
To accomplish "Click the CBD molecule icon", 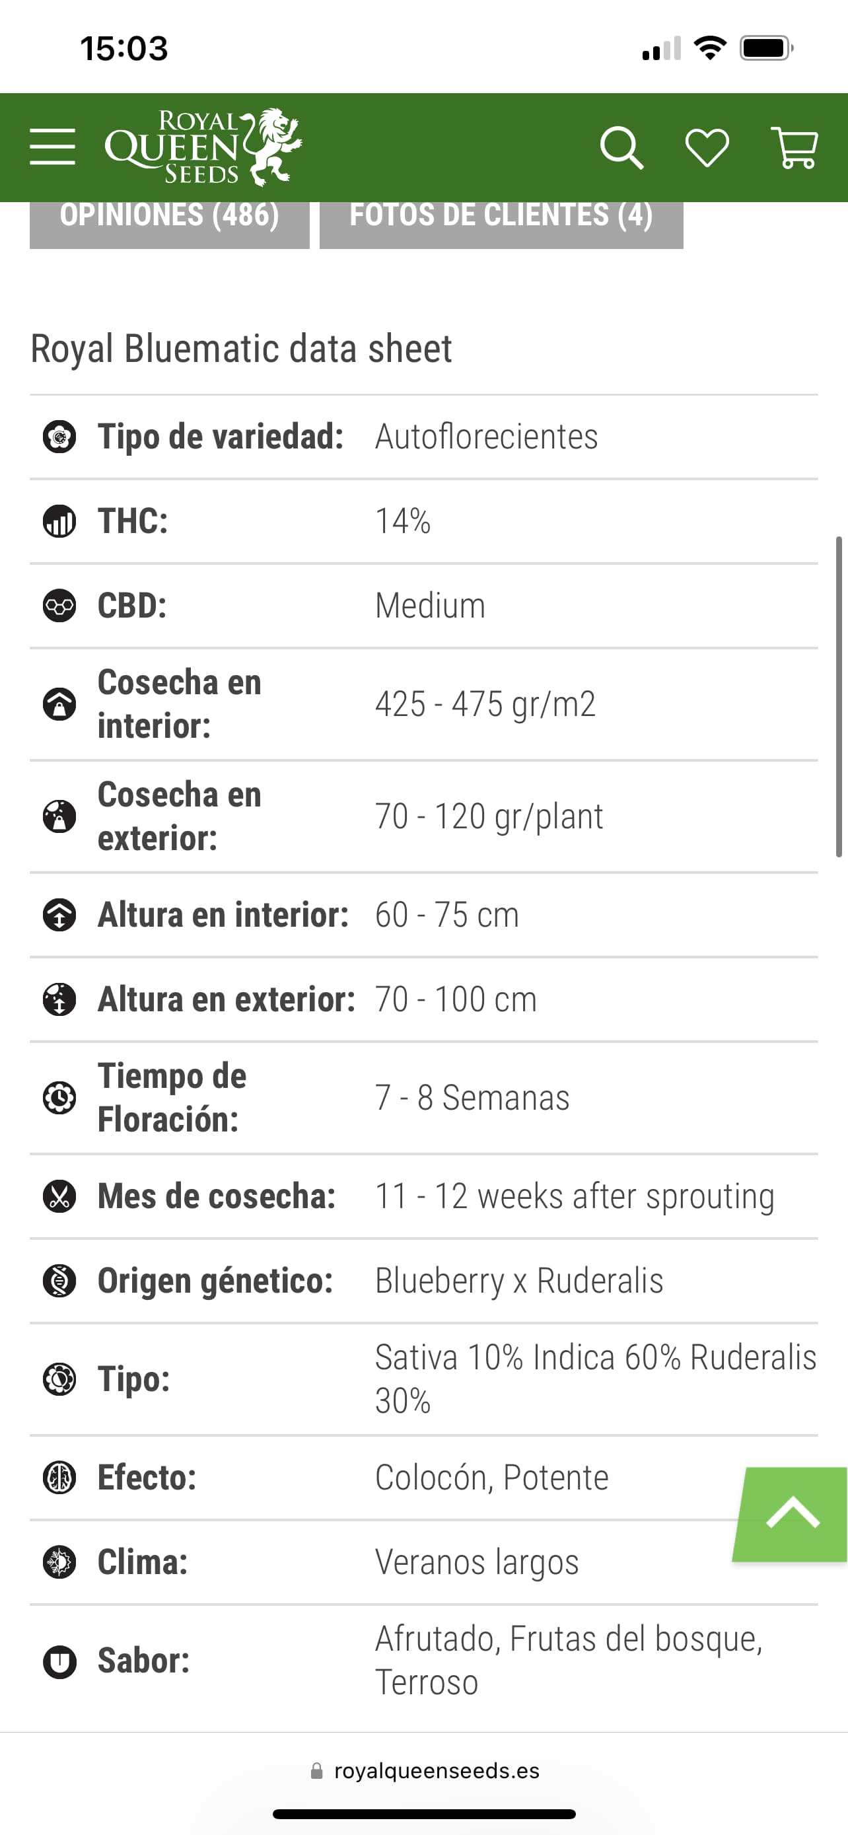I will (x=59, y=606).
